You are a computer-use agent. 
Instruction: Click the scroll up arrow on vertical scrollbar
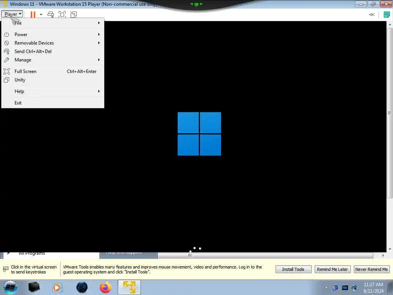[x=390, y=25]
